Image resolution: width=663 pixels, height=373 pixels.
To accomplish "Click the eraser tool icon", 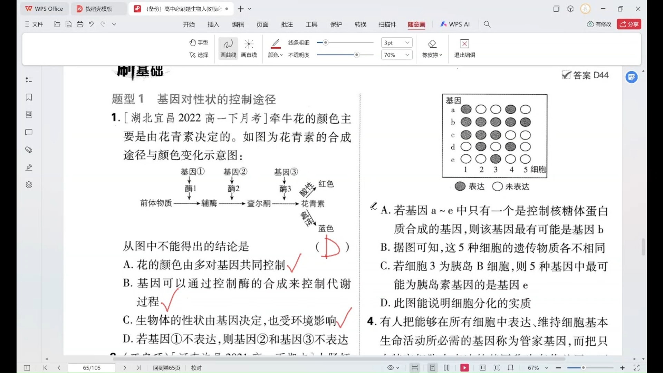I will pyautogui.click(x=432, y=44).
